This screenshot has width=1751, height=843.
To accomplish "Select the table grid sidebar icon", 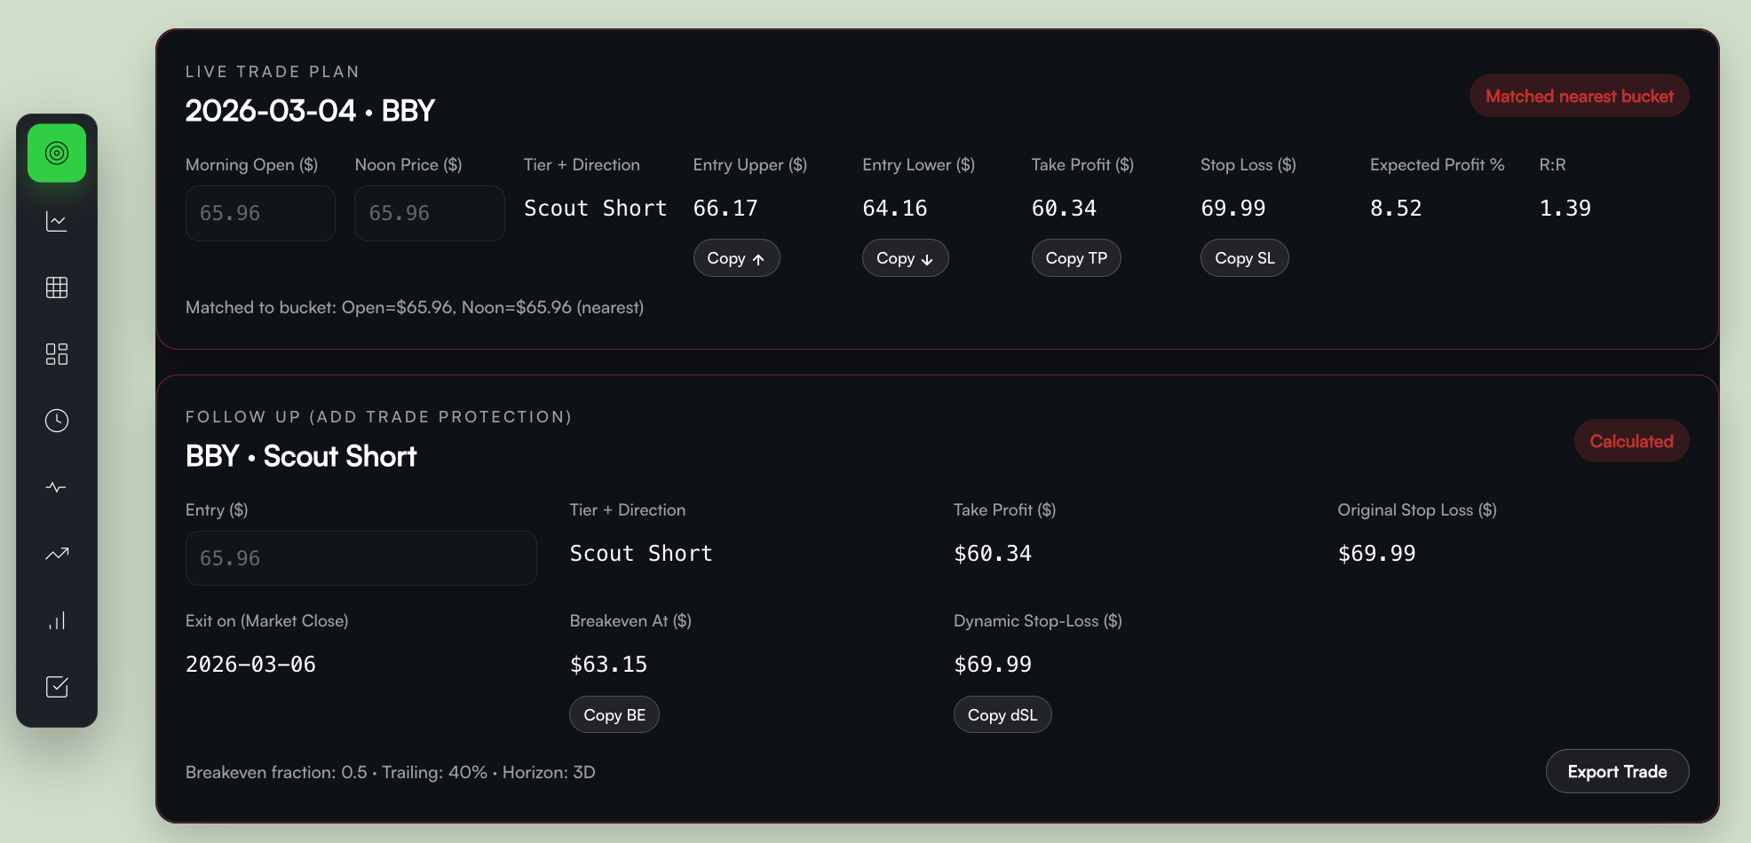I will (57, 288).
